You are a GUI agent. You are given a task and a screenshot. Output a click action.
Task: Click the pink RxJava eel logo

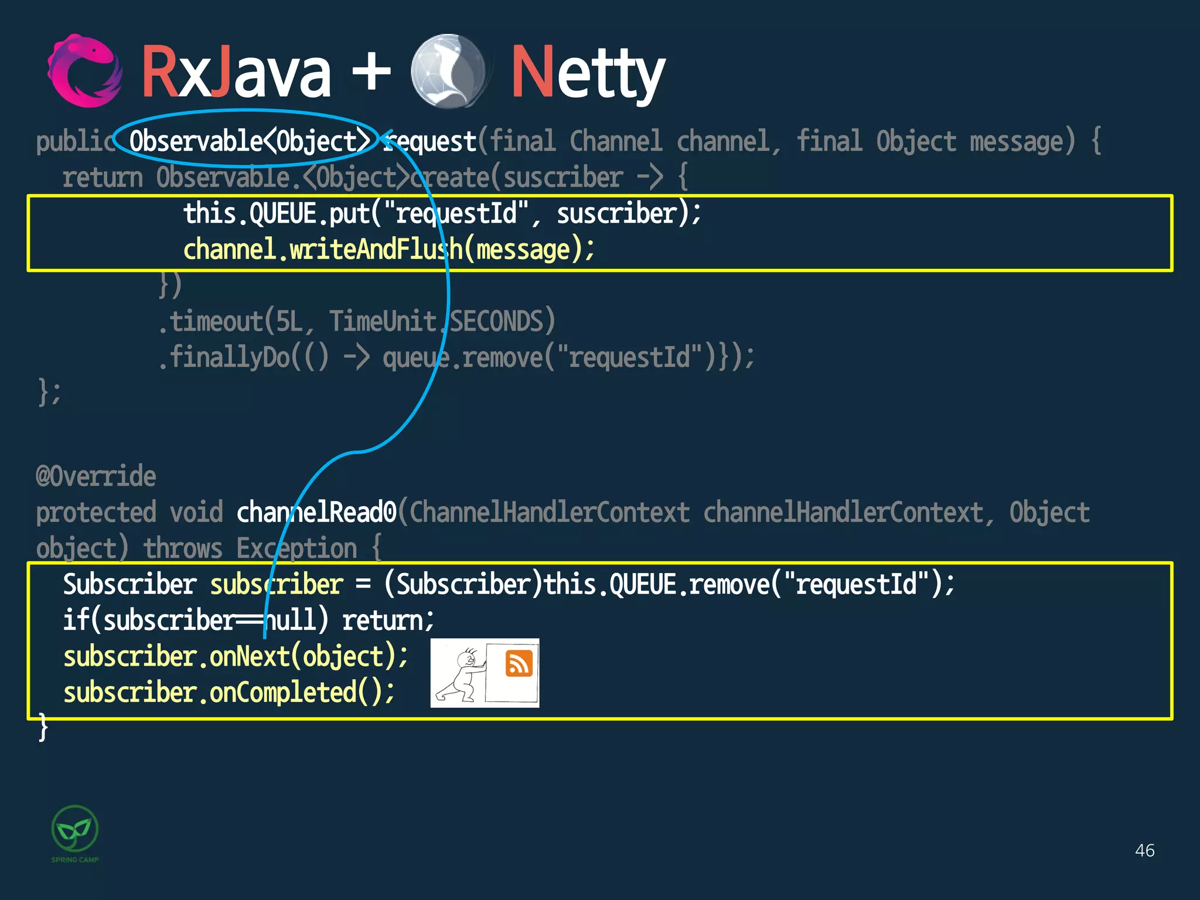(85, 71)
